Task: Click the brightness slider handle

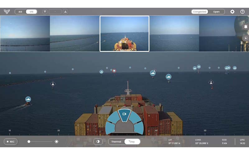Action: 29,141
